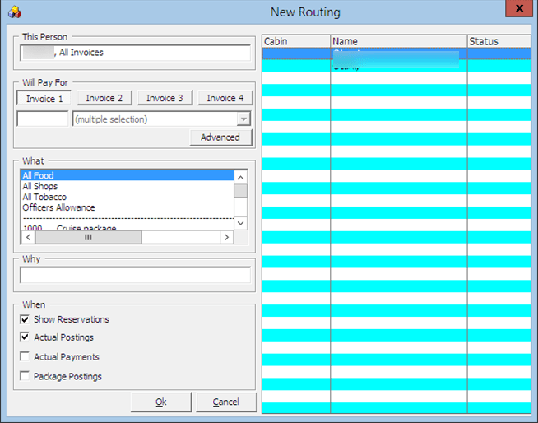The width and height of the screenshot is (538, 423).
Task: Uncheck Actual Postings checkbox
Action: pos(25,337)
